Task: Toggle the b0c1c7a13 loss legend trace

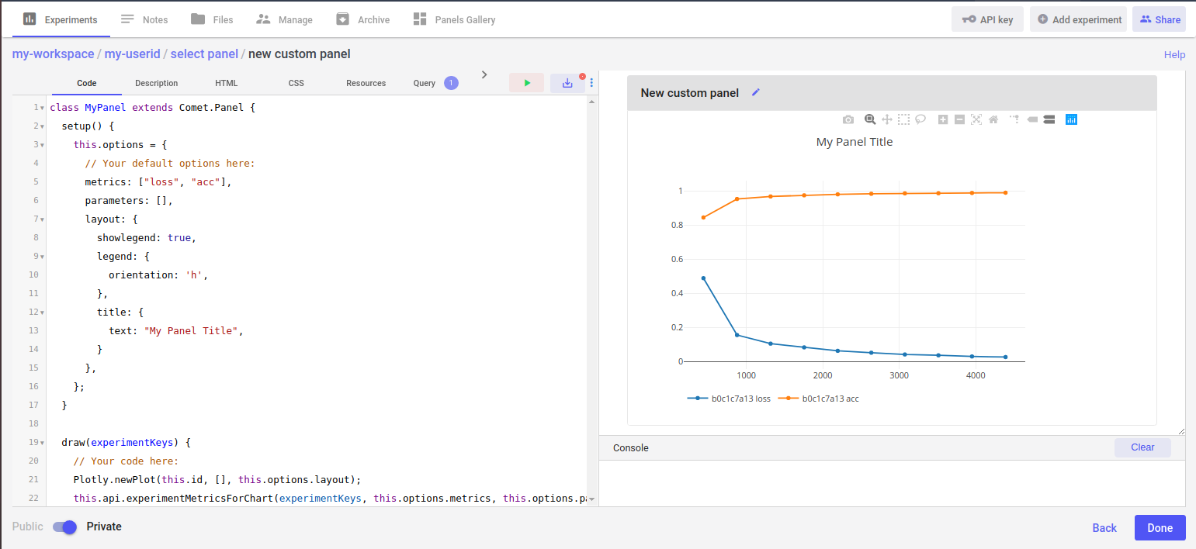Action: pyautogui.click(x=729, y=399)
